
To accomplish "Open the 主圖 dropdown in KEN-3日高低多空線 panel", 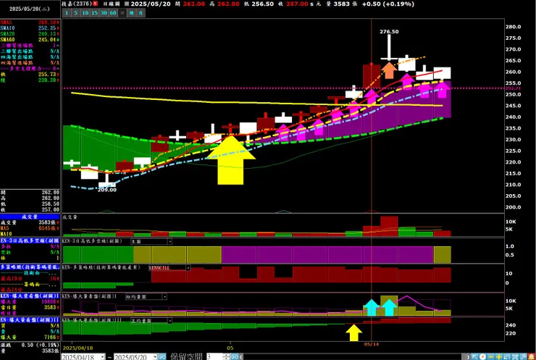I will click(151, 241).
